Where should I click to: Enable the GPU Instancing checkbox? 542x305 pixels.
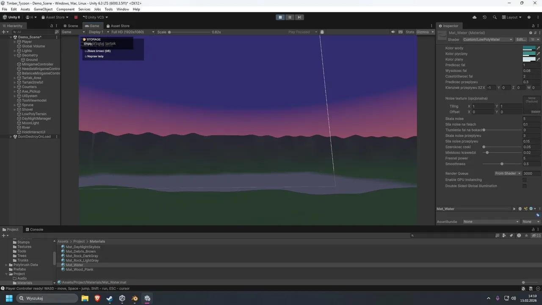[x=524, y=180]
